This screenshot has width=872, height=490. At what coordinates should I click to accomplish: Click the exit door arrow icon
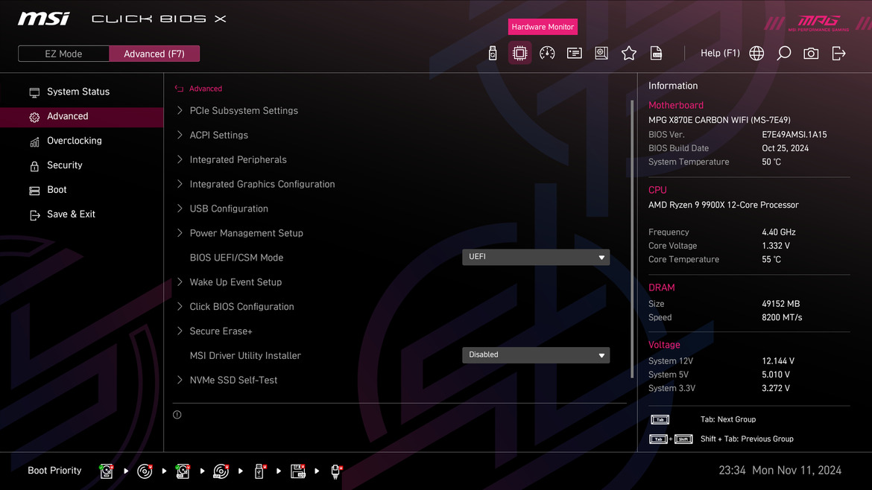[x=838, y=54]
